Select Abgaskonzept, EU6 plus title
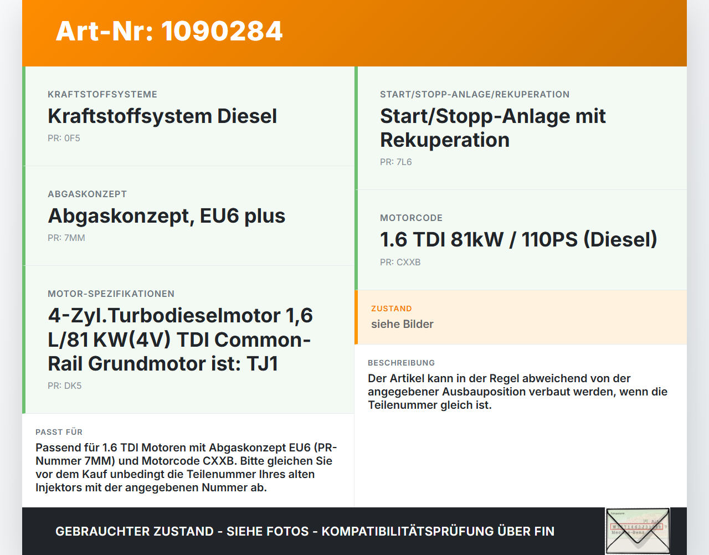Viewport: 709px width, 555px height. tap(166, 216)
